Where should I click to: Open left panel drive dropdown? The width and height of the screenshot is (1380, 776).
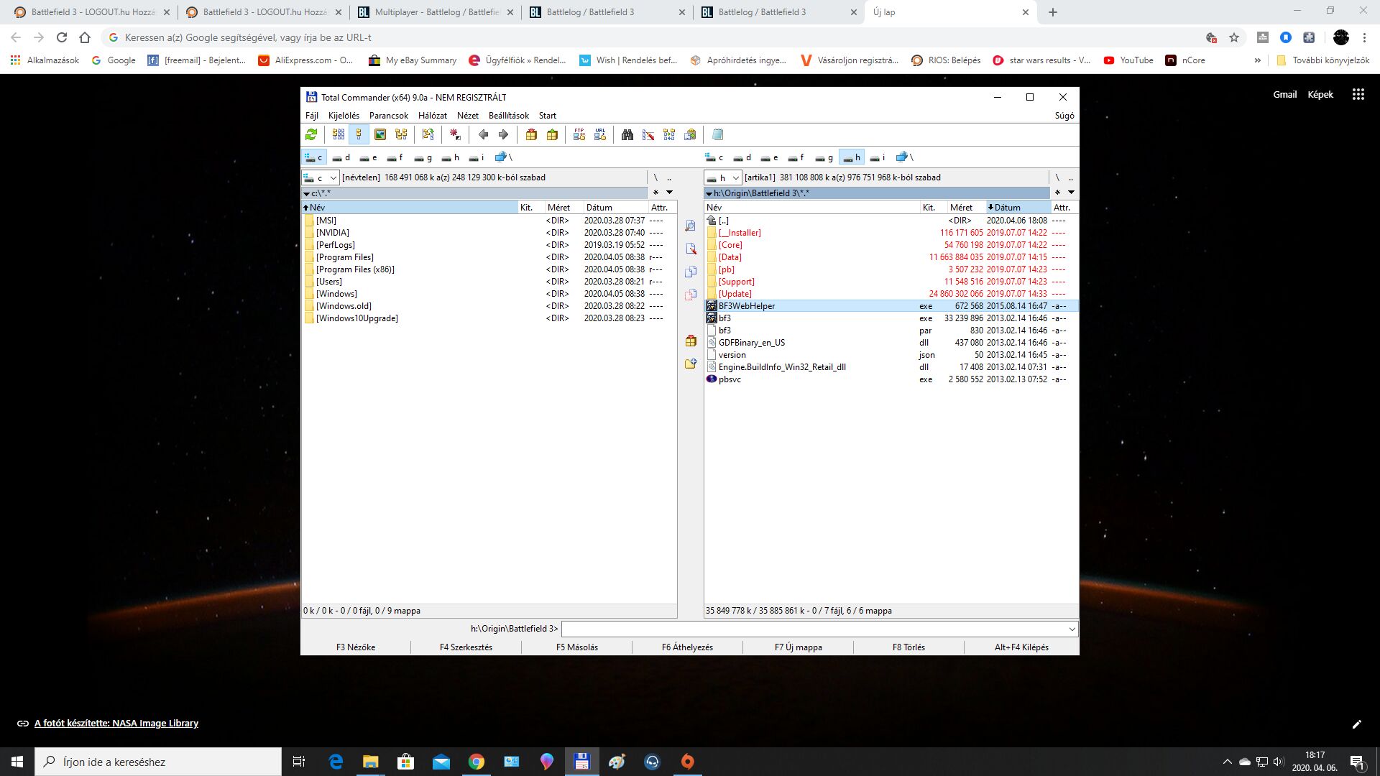pyautogui.click(x=320, y=177)
